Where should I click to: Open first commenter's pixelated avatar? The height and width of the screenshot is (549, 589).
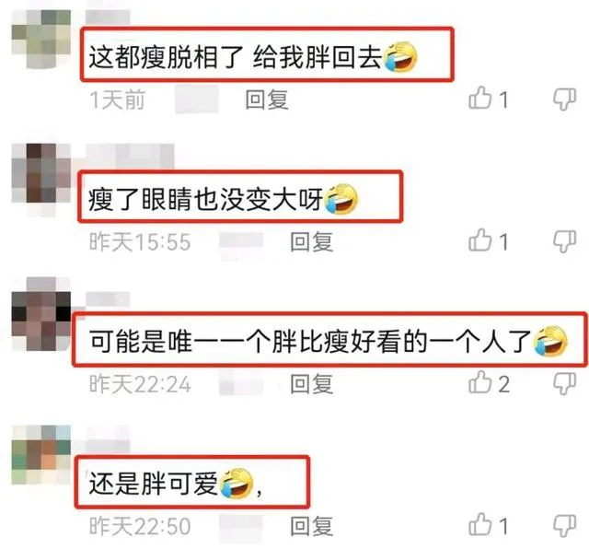click(40, 40)
